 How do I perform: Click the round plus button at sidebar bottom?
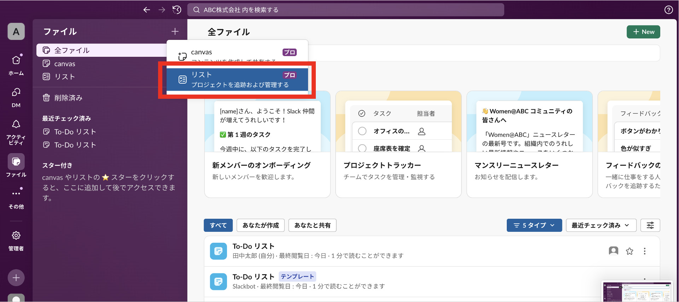pos(16,278)
